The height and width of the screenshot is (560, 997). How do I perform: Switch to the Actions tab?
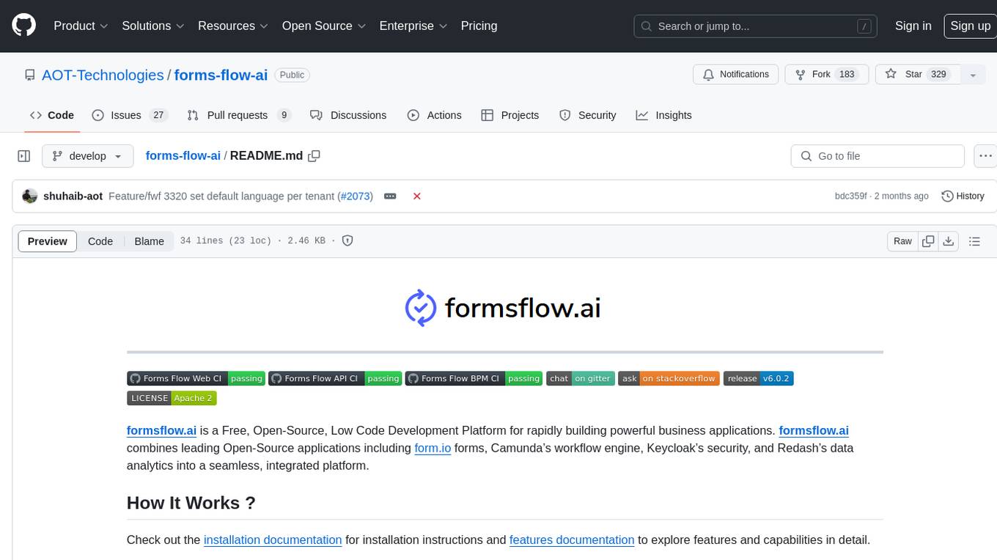434,115
